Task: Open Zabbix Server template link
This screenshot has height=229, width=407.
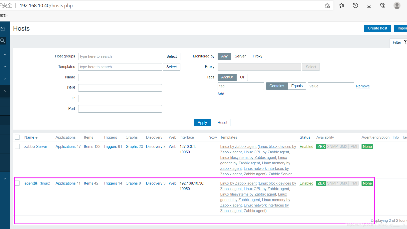Action: [x=280, y=174]
